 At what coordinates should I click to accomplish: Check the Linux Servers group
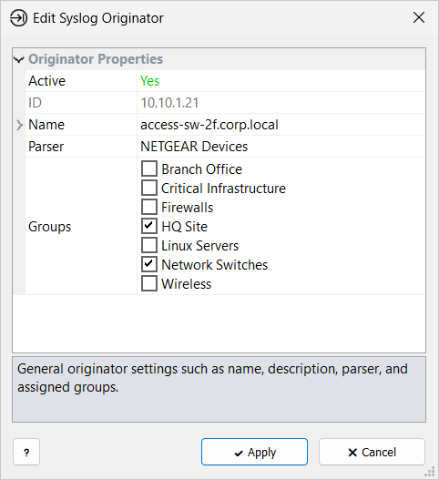149,245
